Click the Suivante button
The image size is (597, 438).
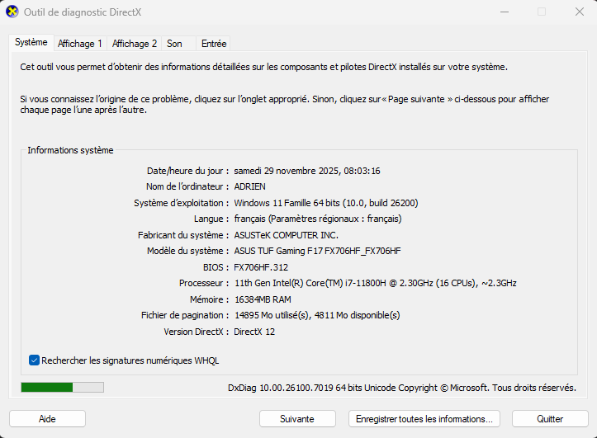pyautogui.click(x=297, y=419)
